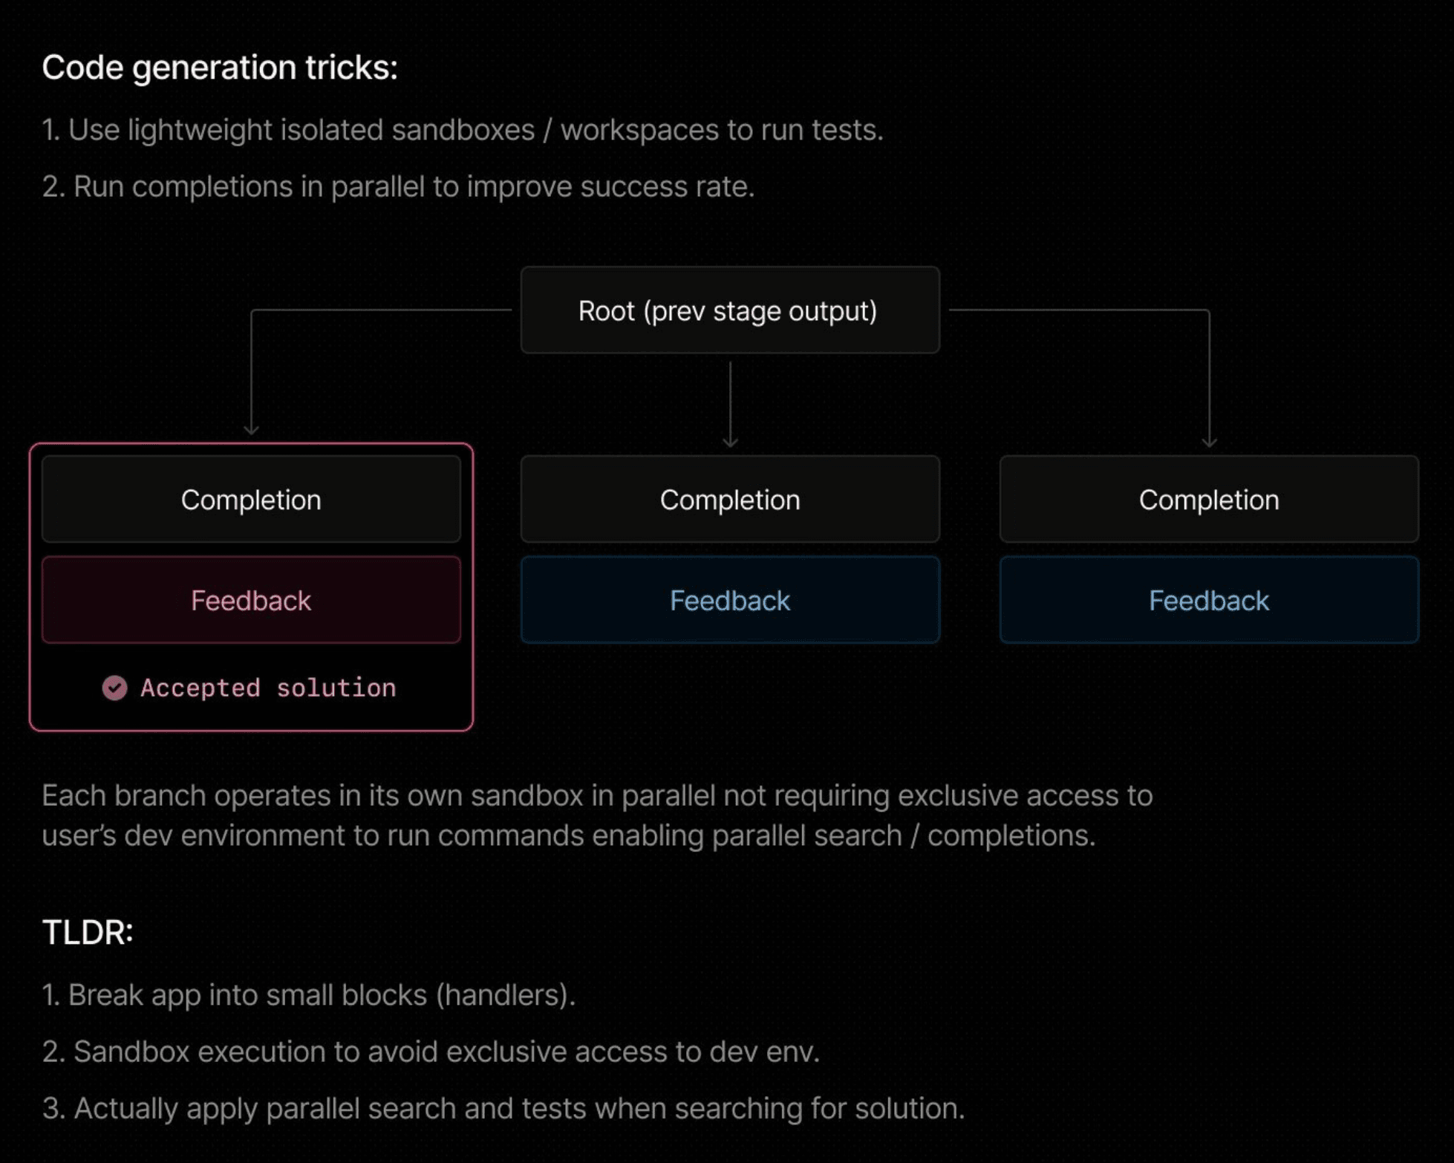Click the rightmost blue Feedback box
The width and height of the screenshot is (1454, 1163).
click(1208, 600)
